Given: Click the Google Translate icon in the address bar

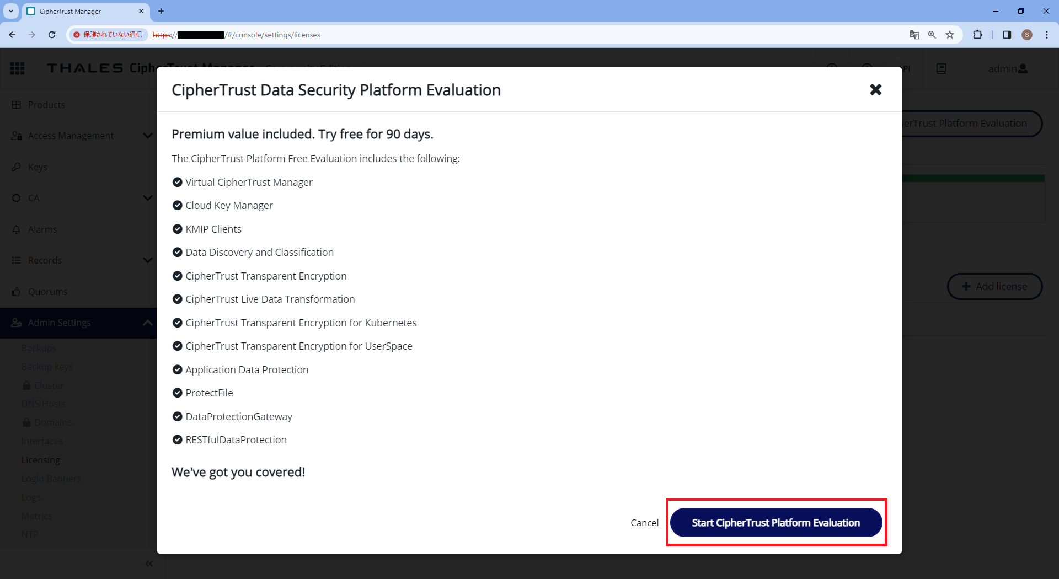Looking at the screenshot, I should tap(914, 34).
